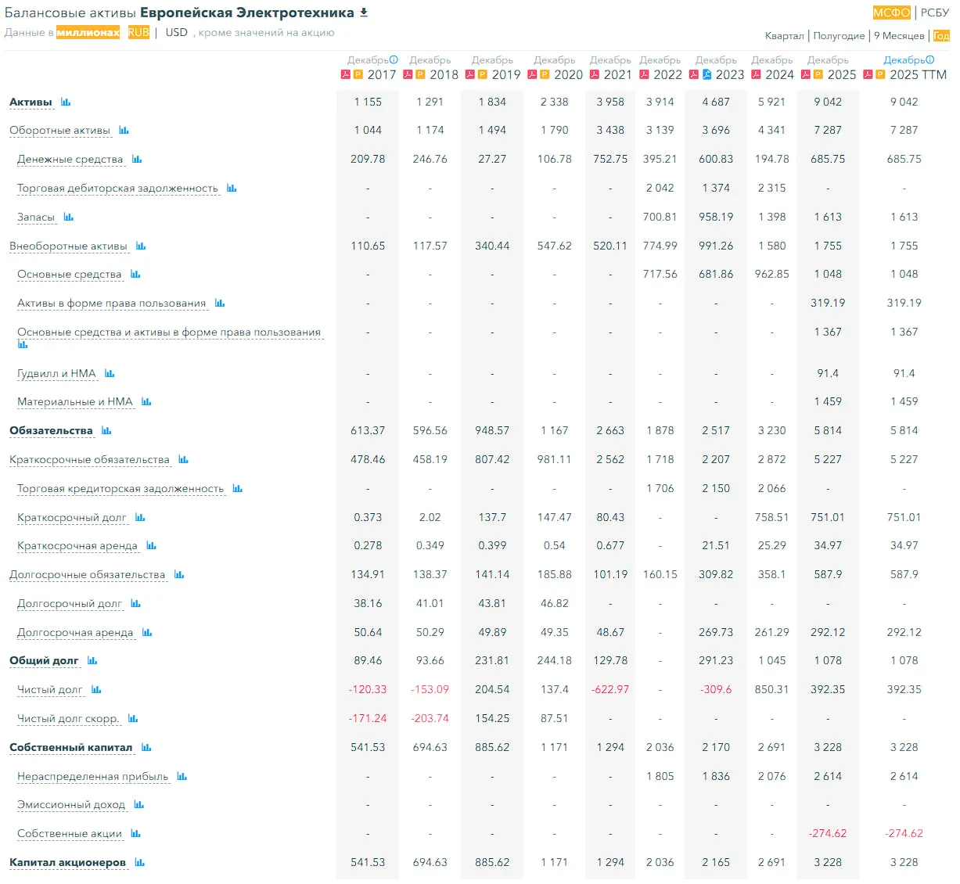The width and height of the screenshot is (960, 884).
Task: Open chart icon for Собственный капитал
Action: point(146,748)
